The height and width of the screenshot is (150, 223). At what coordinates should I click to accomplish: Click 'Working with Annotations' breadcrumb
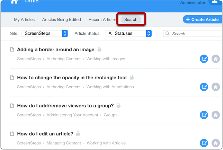(110, 87)
